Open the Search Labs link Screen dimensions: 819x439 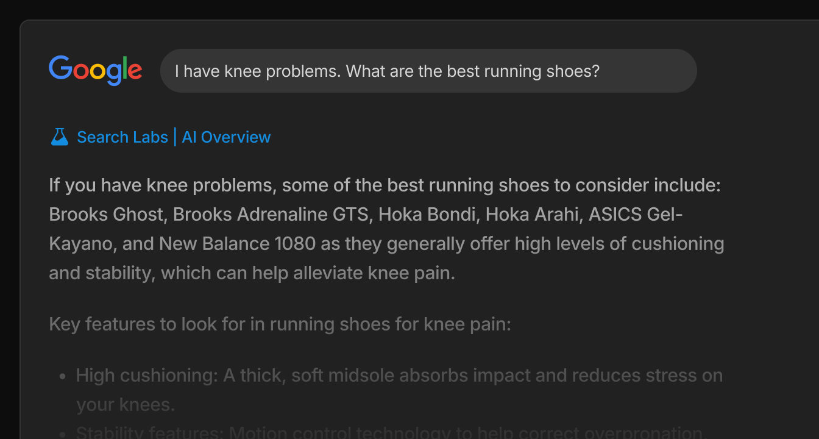122,137
